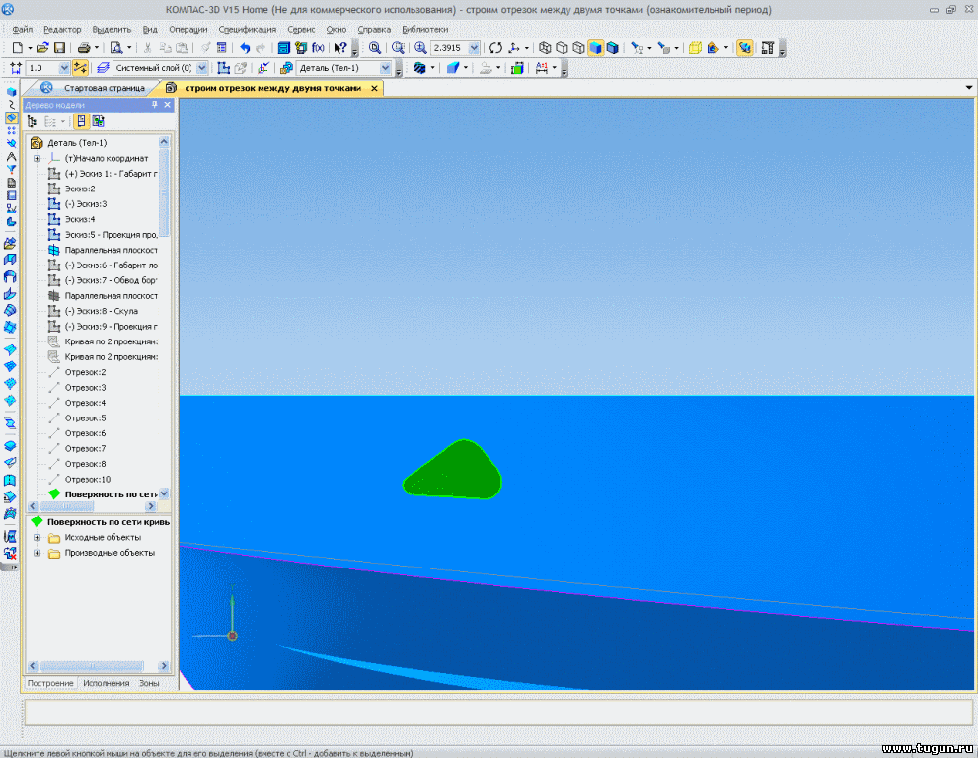Select the highlighted surfaces tool in left toolbar
The image size is (978, 758).
[x=11, y=117]
